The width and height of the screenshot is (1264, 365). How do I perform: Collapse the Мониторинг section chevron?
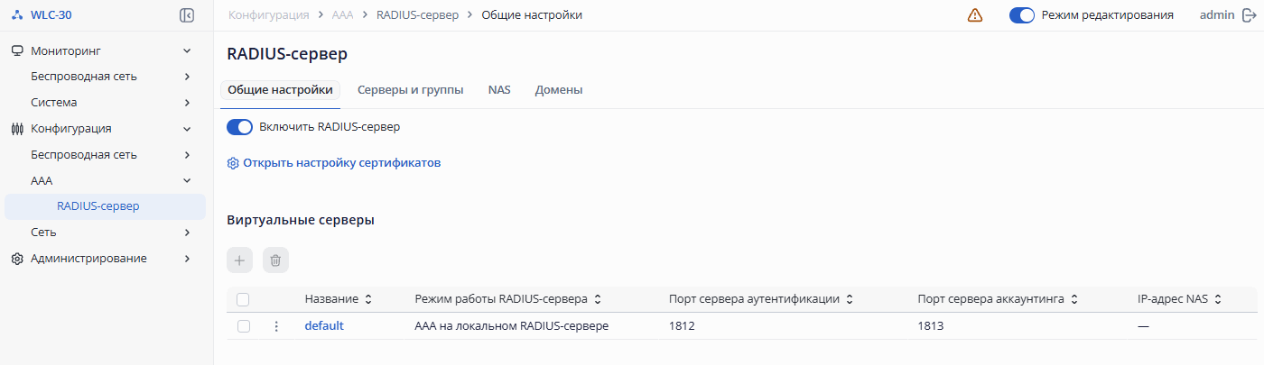pos(187,50)
